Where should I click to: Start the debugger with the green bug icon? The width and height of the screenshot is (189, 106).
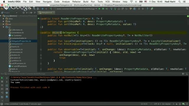(103, 9)
